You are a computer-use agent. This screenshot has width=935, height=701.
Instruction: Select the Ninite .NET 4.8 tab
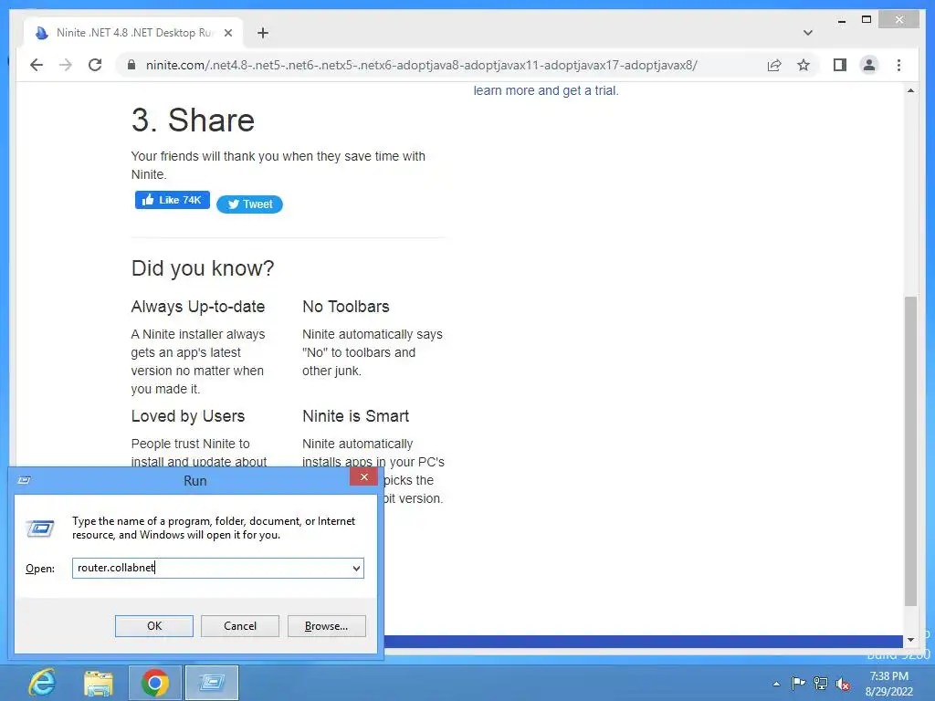coord(133,33)
